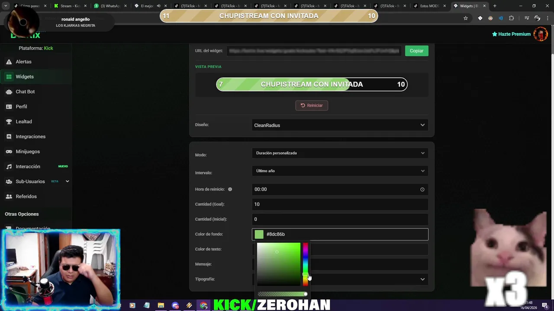This screenshot has width=554, height=311.
Task: Click the Reiniciar button
Action: click(312, 105)
